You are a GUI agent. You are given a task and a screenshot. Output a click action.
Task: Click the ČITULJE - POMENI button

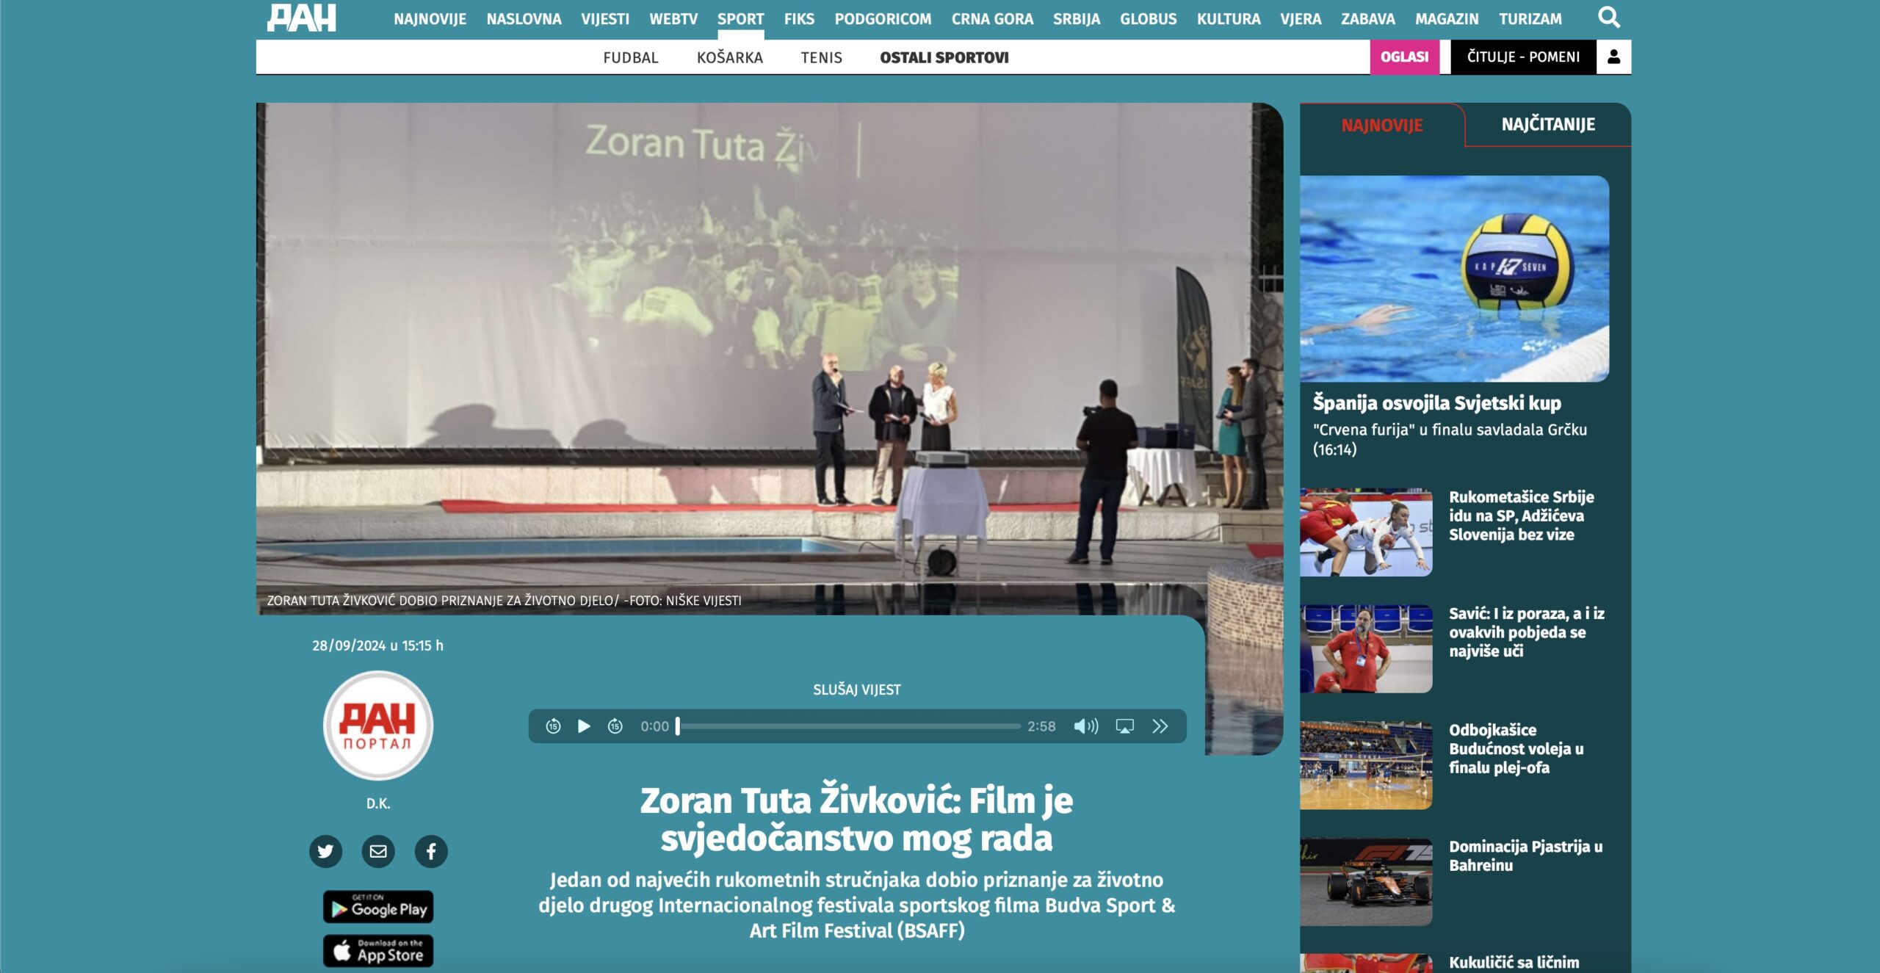(1523, 57)
